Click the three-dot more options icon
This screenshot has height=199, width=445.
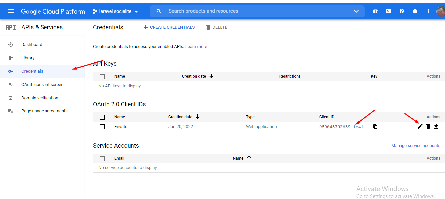[428, 11]
